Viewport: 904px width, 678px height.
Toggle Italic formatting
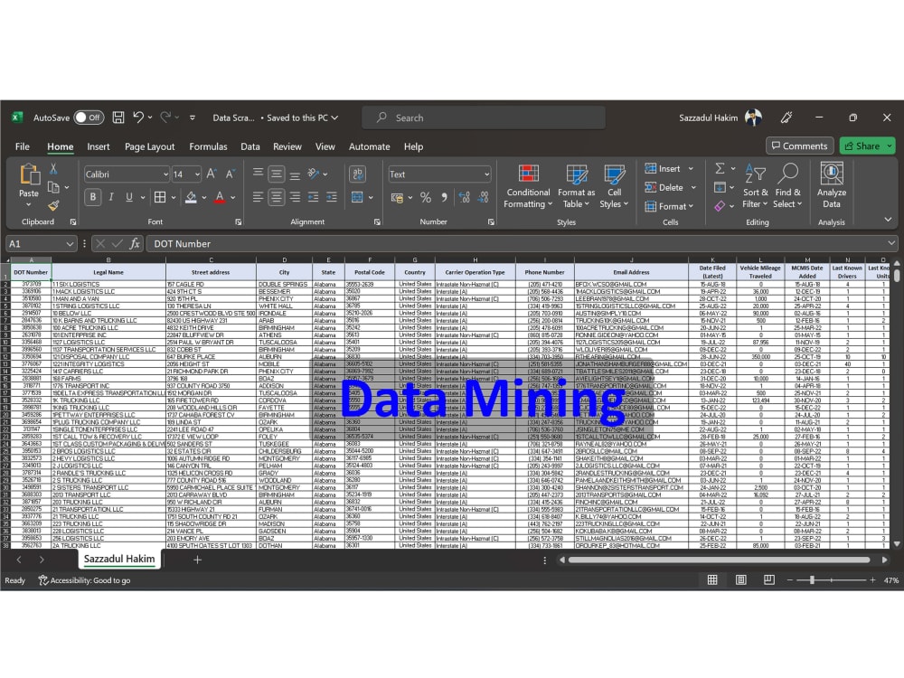111,197
